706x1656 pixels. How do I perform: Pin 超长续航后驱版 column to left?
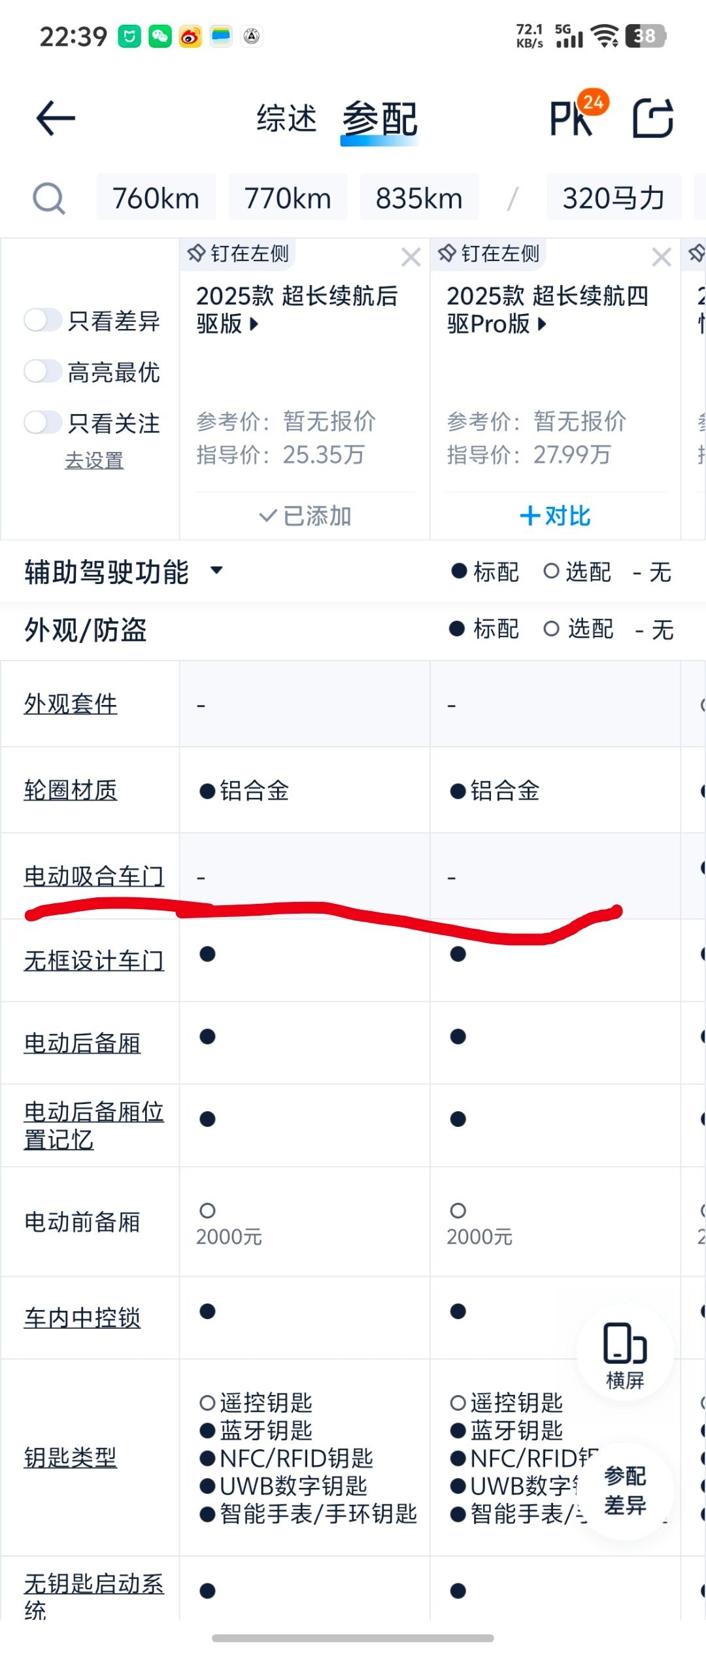tap(238, 254)
